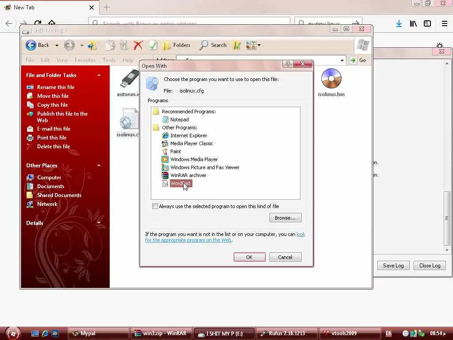The height and width of the screenshot is (340, 453).
Task: Click Cancel in Open With dialog
Action: click(x=285, y=257)
